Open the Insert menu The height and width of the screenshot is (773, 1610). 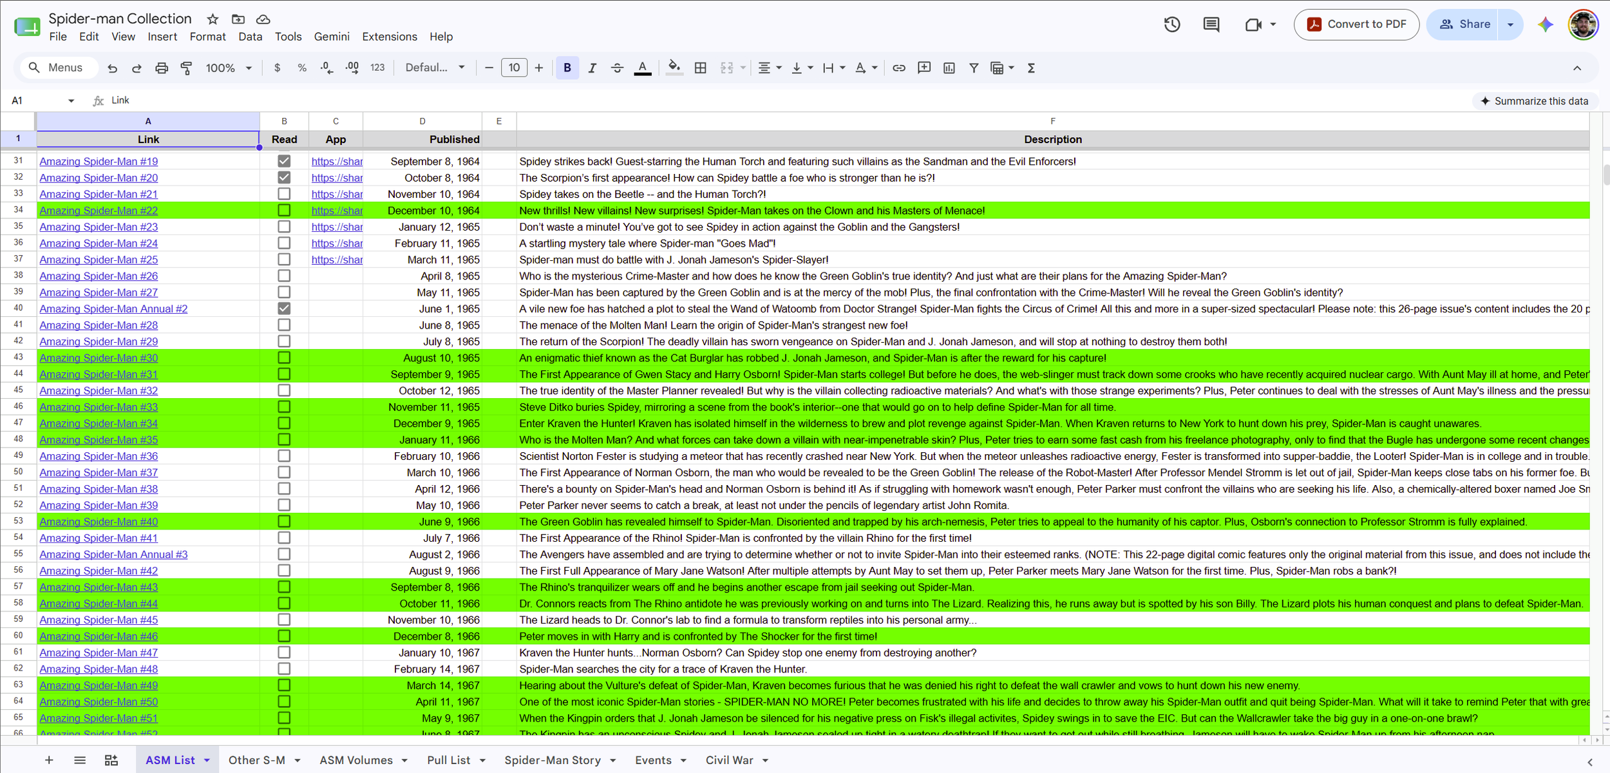click(x=162, y=37)
